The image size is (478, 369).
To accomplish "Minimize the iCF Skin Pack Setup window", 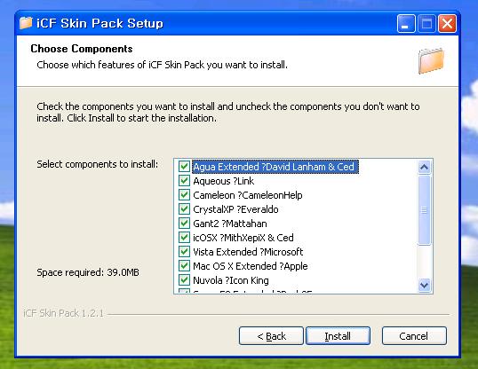I will pyautogui.click(x=406, y=23).
